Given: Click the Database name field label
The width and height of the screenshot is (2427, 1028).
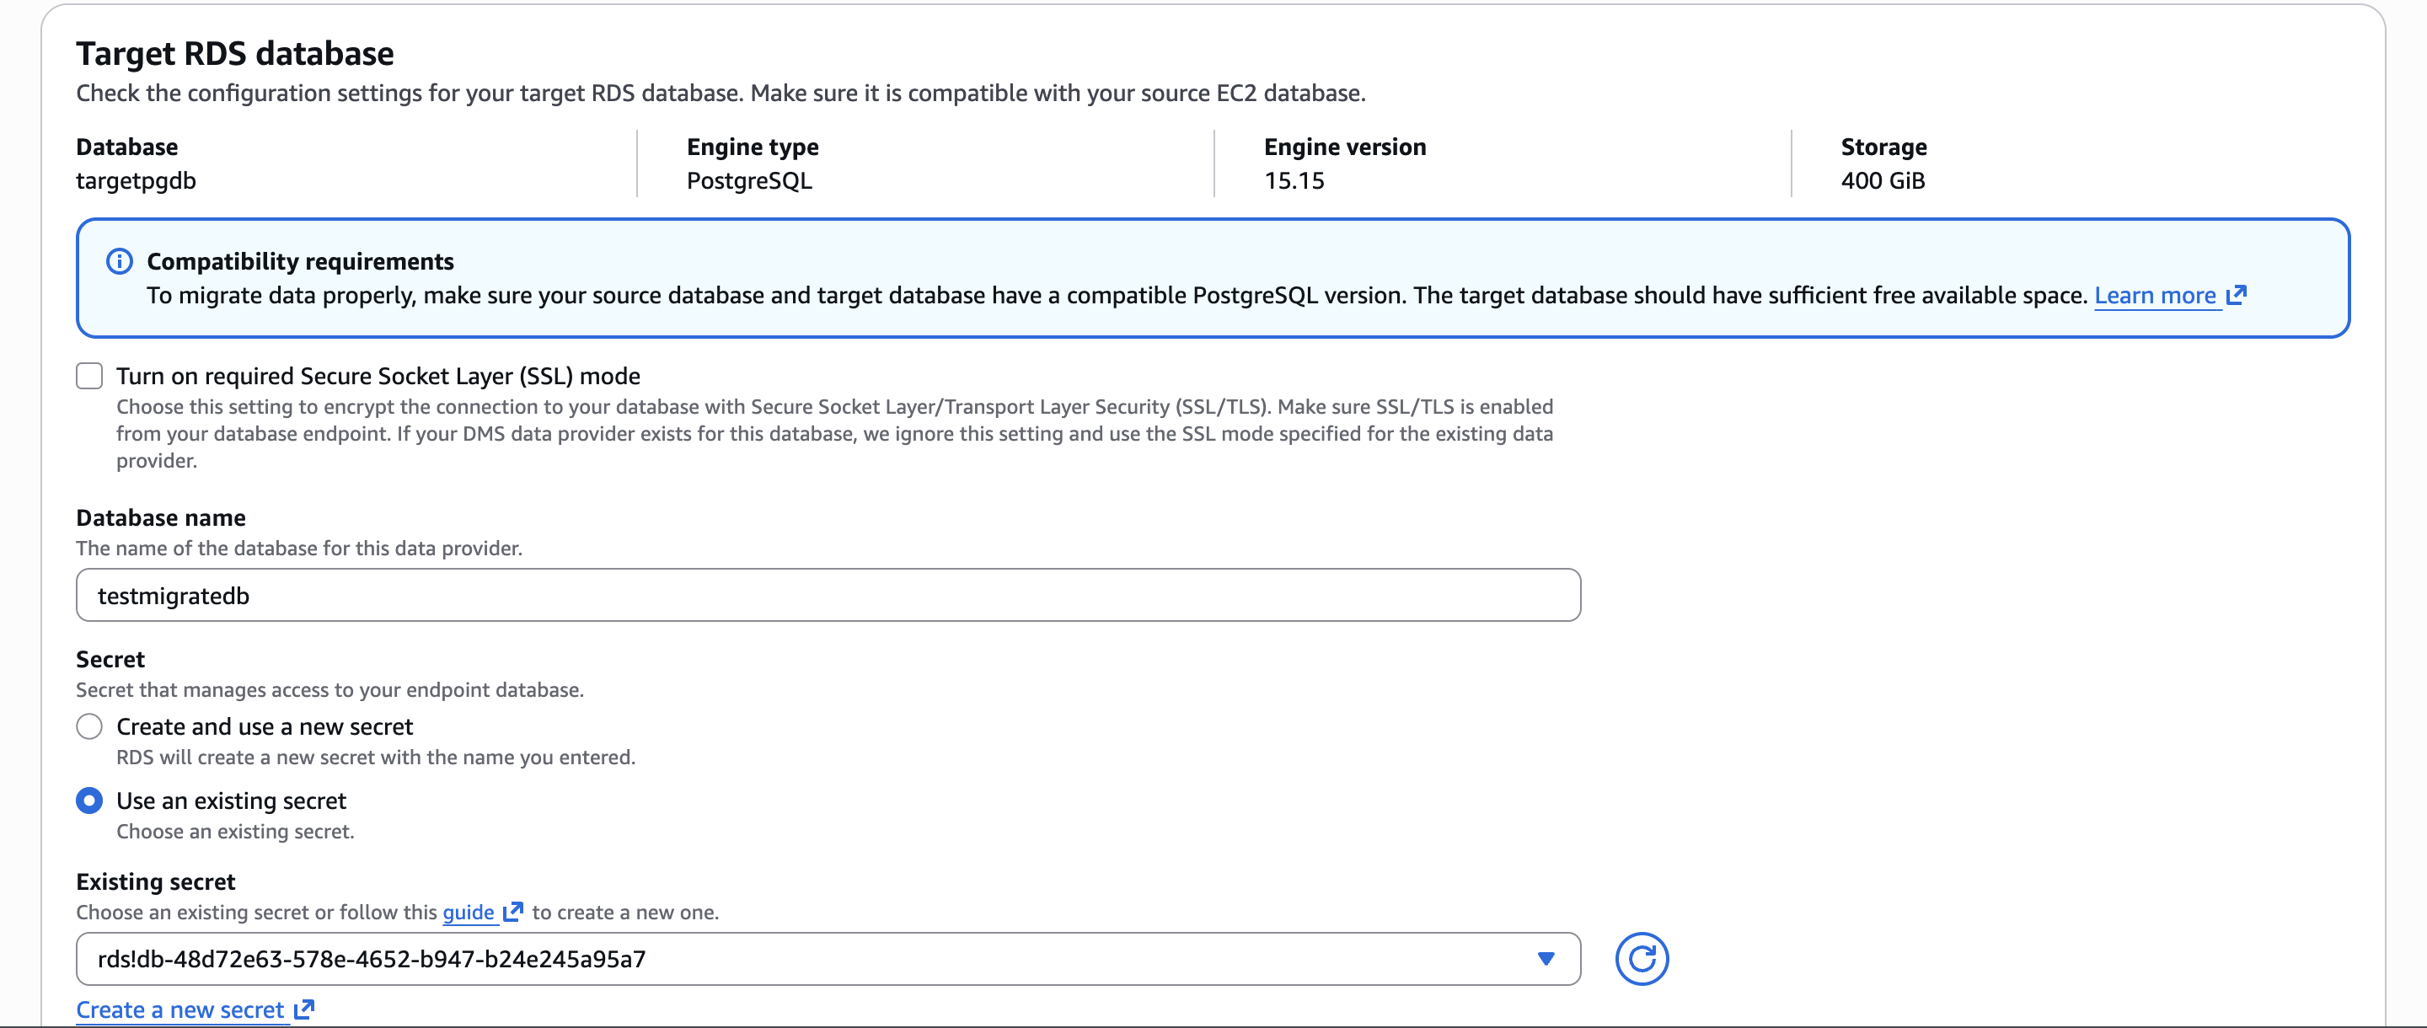Looking at the screenshot, I should [160, 518].
